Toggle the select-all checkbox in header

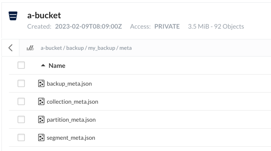coord(21,66)
